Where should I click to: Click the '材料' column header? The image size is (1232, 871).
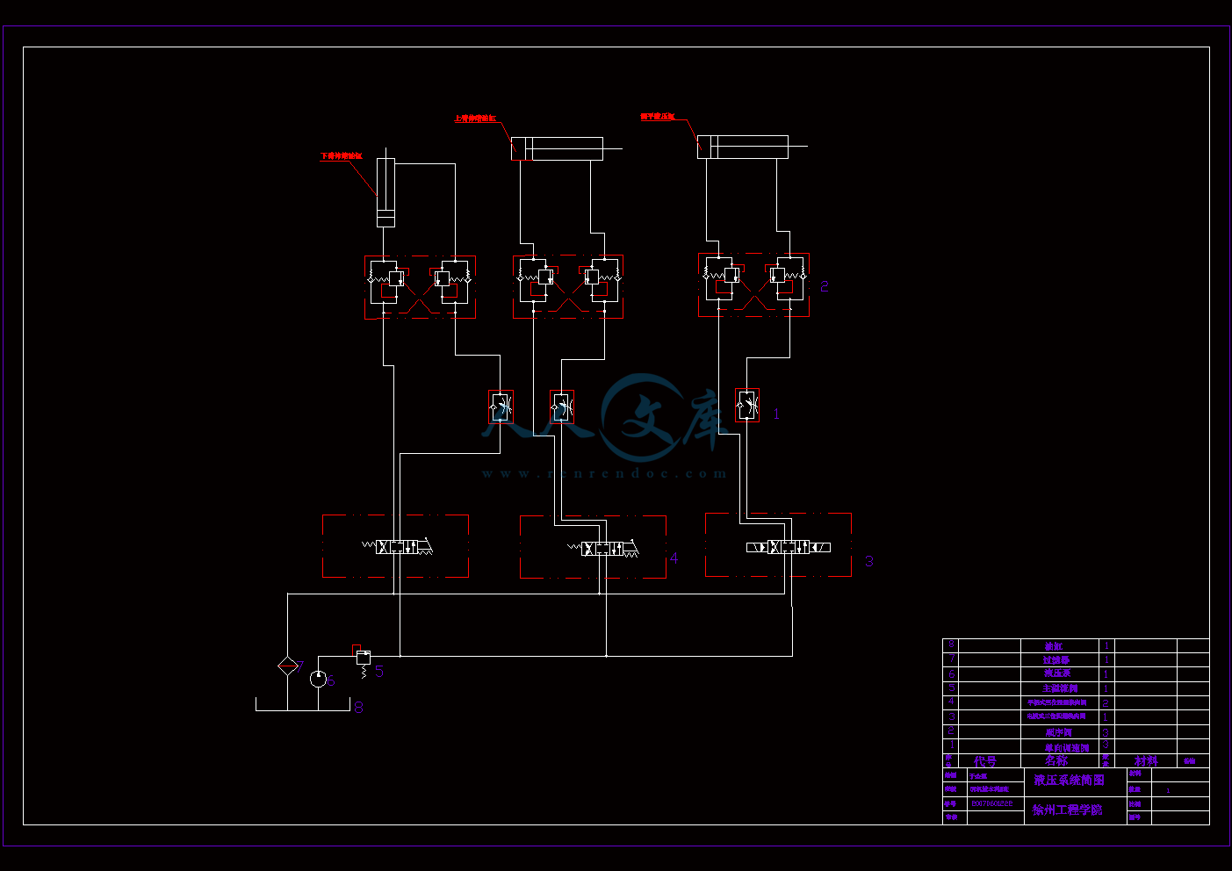click(1146, 761)
